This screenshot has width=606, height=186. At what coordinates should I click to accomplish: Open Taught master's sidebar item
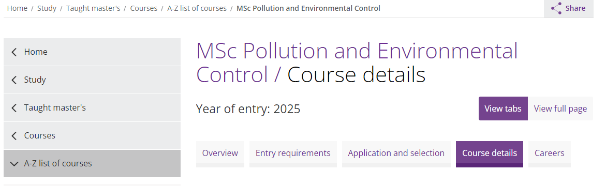[92, 107]
